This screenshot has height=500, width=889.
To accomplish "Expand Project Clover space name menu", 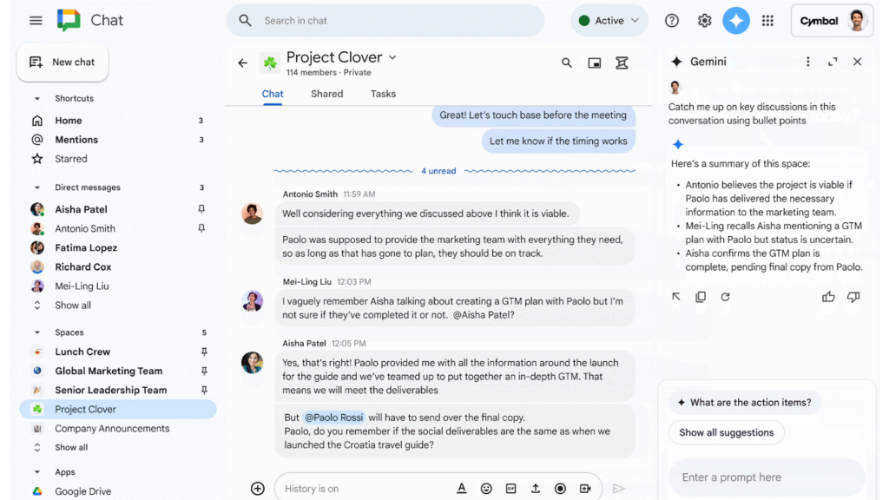I will 392,57.
